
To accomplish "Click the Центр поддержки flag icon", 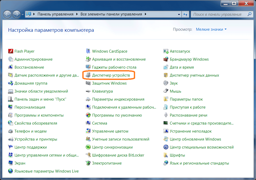I will coord(11,147).
